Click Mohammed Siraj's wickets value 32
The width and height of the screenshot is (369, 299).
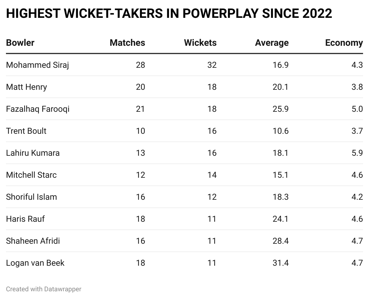click(212, 65)
